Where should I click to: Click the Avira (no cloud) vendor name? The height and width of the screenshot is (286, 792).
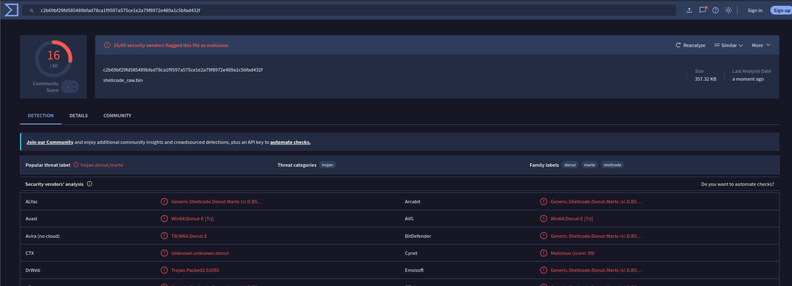pos(42,236)
